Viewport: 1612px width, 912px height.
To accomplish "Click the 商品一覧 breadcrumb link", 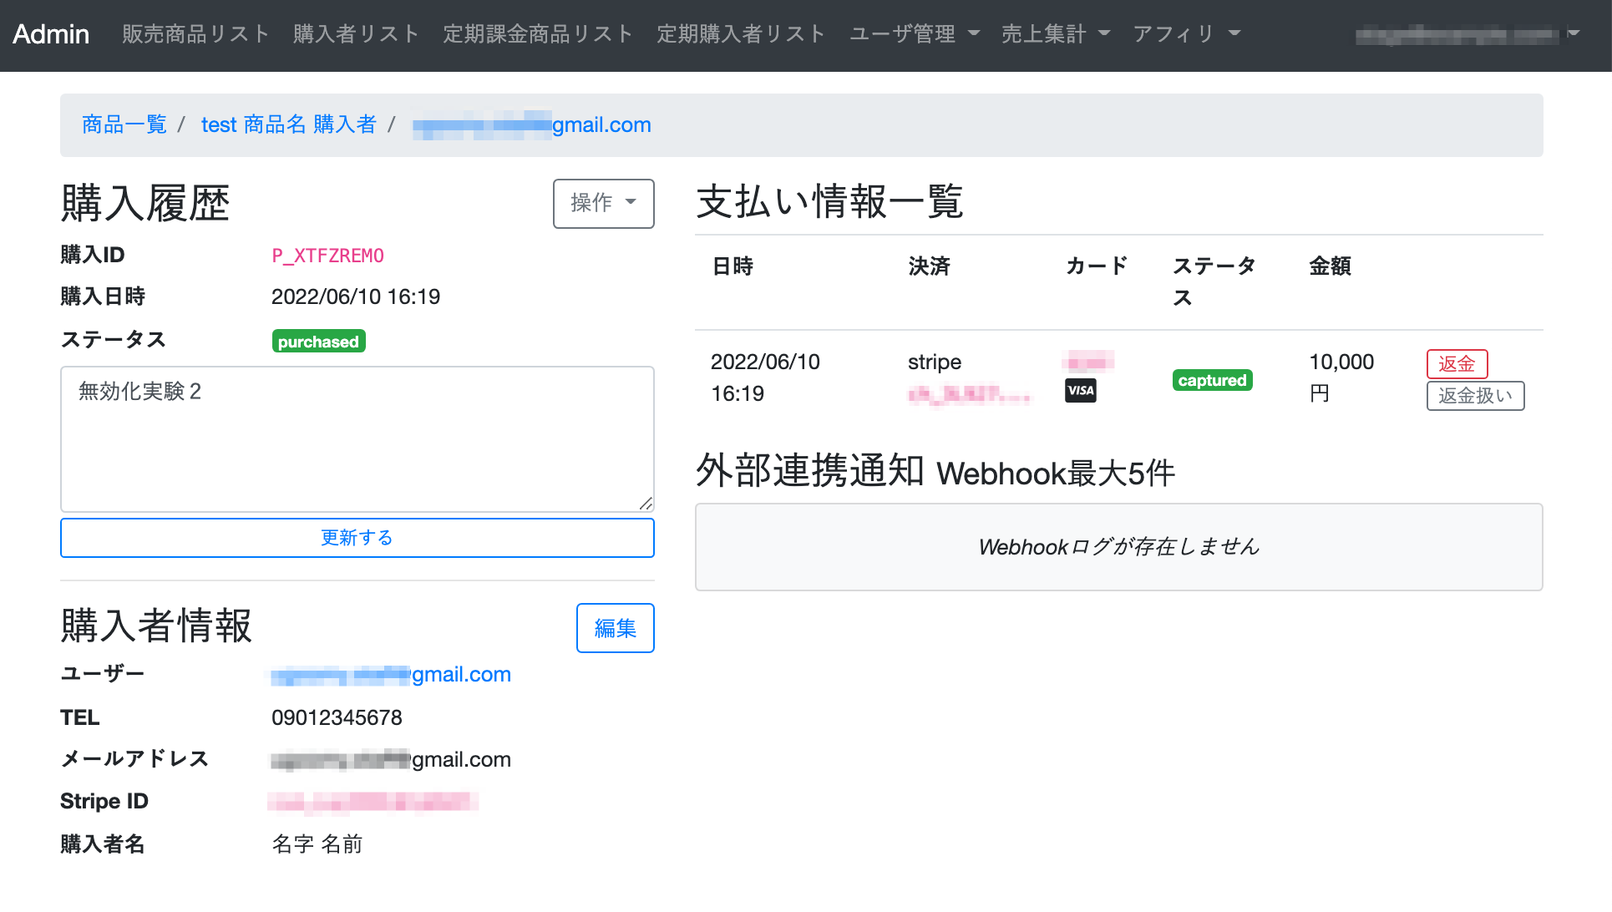I will click(124, 124).
